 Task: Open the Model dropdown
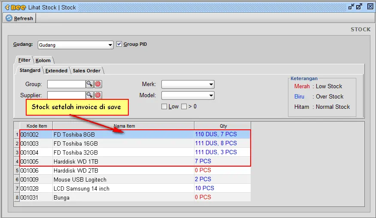pyautogui.click(x=188, y=96)
